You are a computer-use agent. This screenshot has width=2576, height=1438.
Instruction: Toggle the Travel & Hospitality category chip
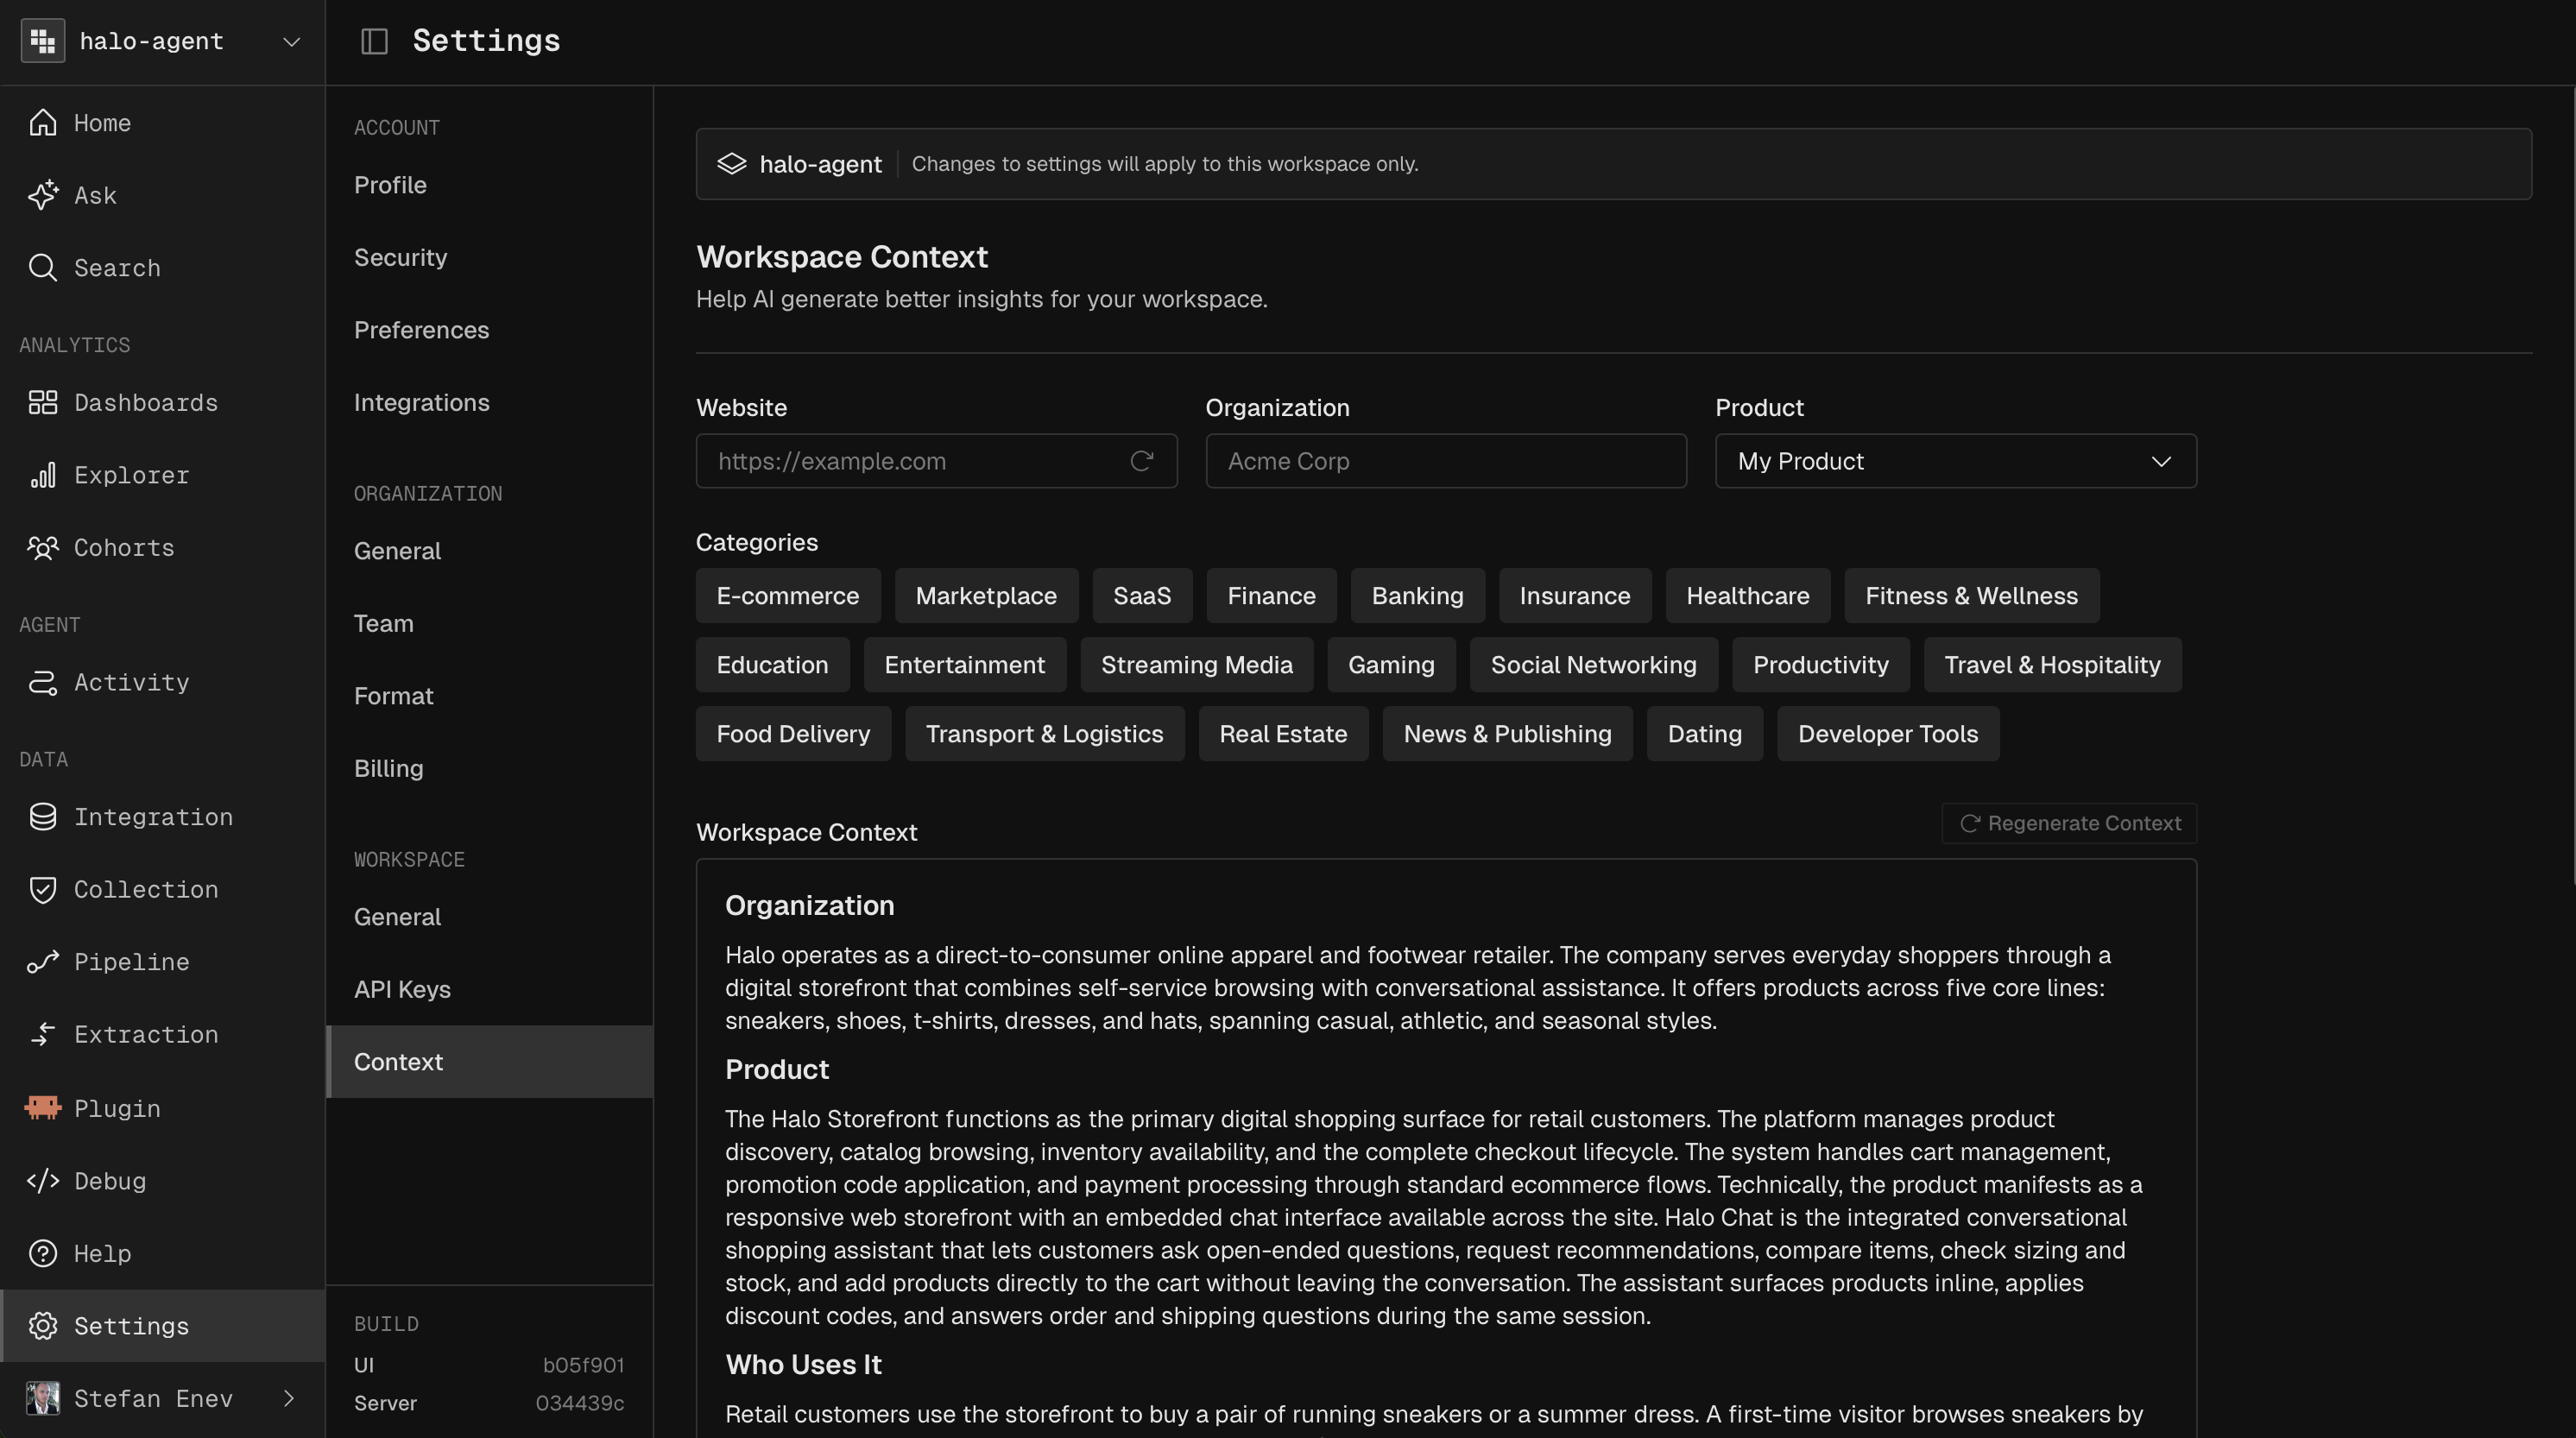pos(2052,665)
